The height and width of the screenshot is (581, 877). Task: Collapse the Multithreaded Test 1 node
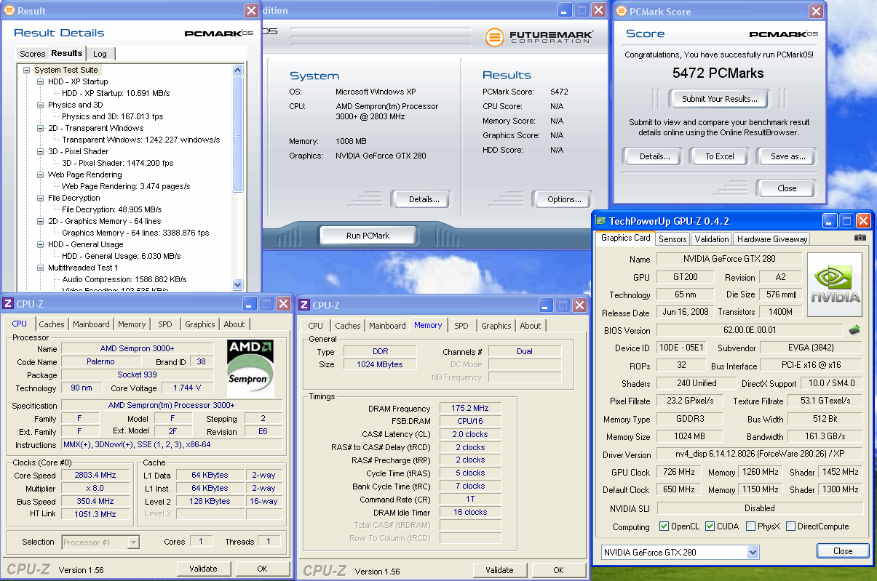point(41,268)
